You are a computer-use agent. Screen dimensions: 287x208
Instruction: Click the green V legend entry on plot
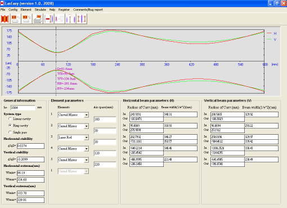tap(271, 39)
